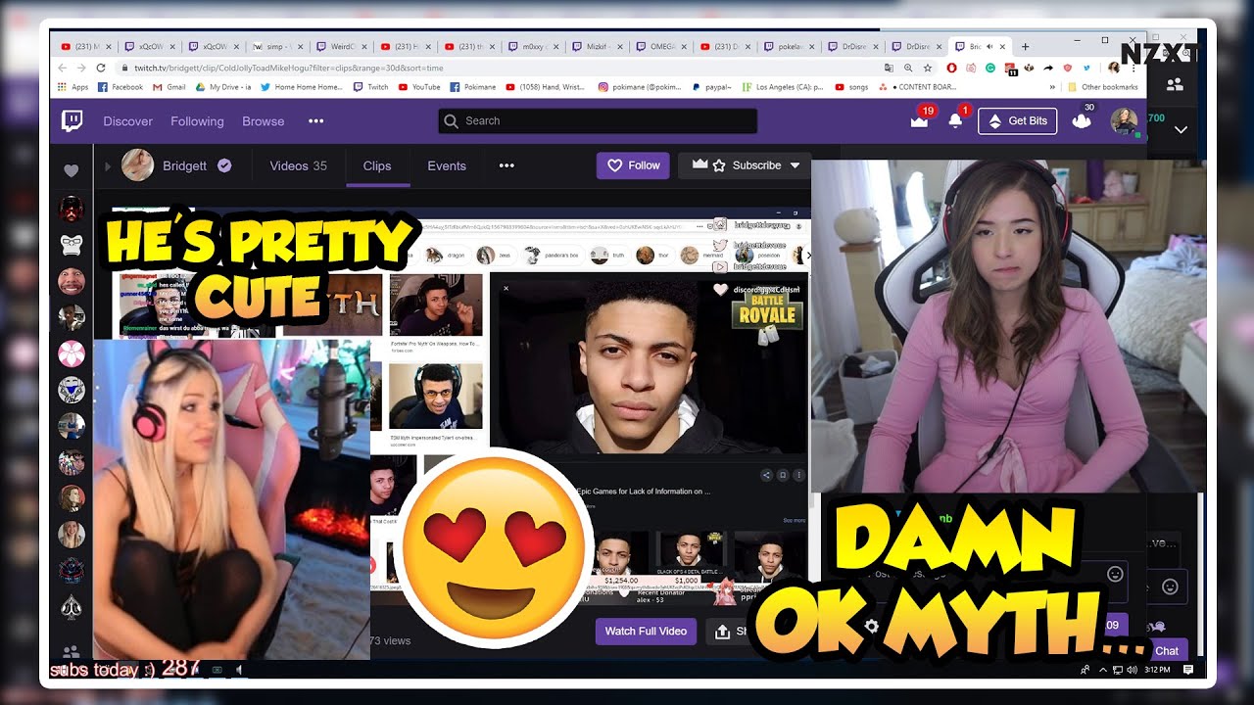
Task: Open the Facebook bookmark
Action: [x=120, y=87]
